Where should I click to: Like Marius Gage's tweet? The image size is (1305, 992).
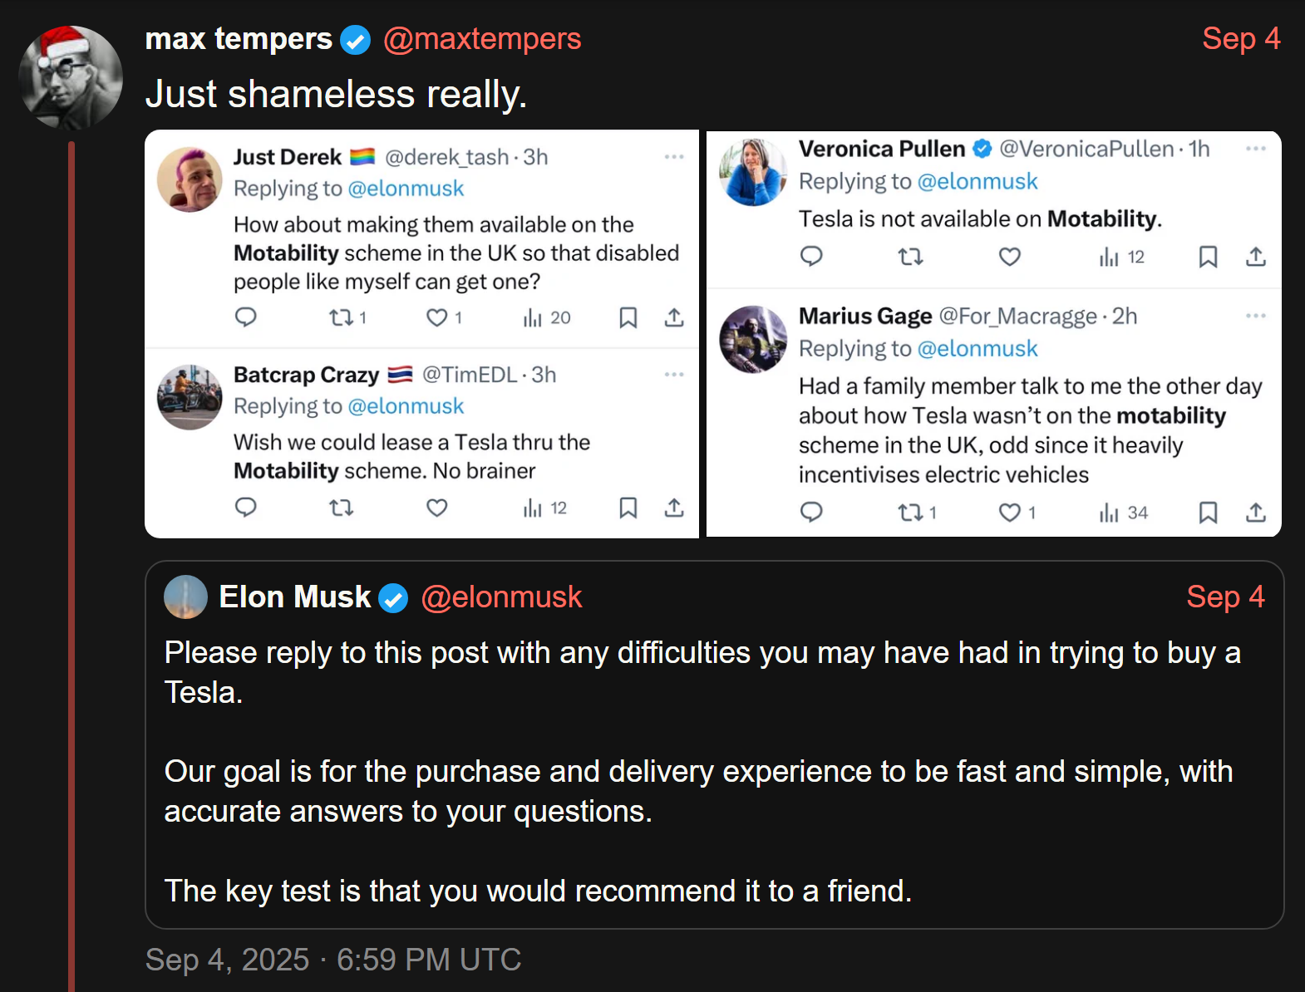(x=1010, y=512)
